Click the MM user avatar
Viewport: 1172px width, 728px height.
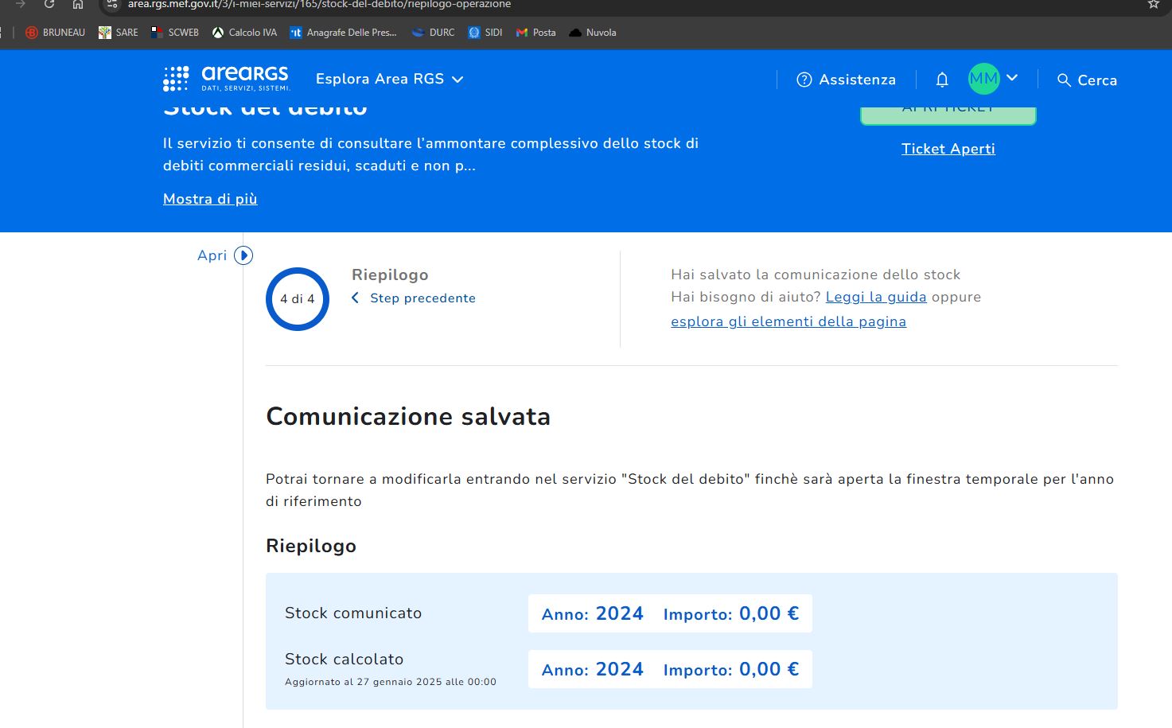(x=983, y=79)
